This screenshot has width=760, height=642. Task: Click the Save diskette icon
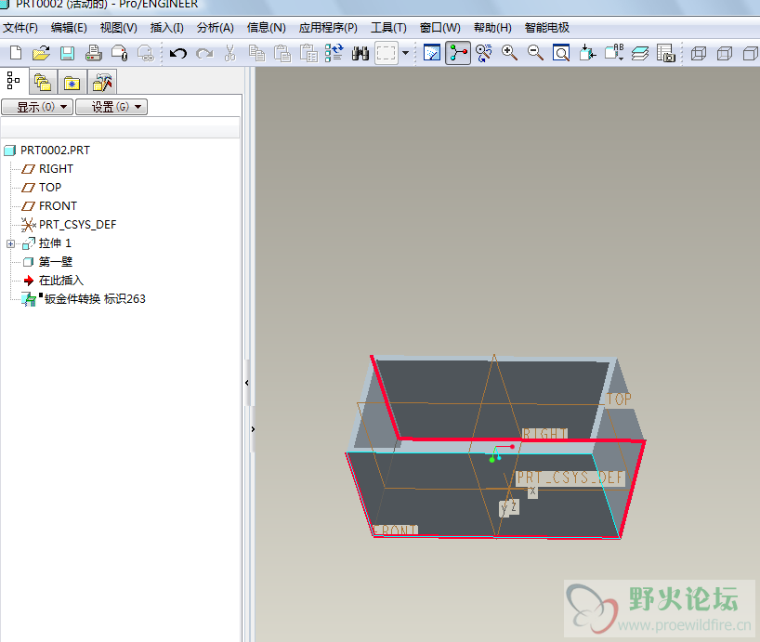pos(67,53)
